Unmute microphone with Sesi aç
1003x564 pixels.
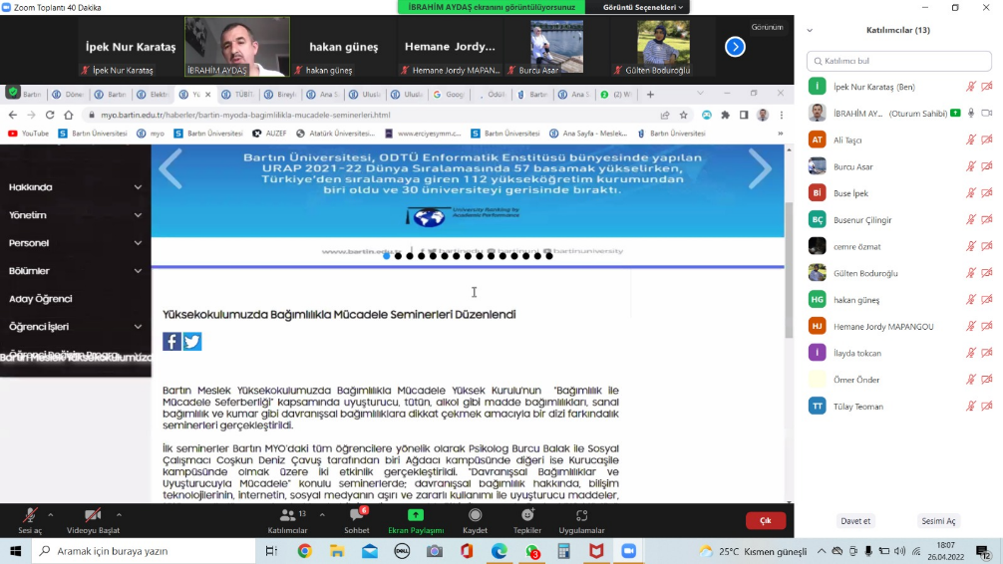pos(30,516)
